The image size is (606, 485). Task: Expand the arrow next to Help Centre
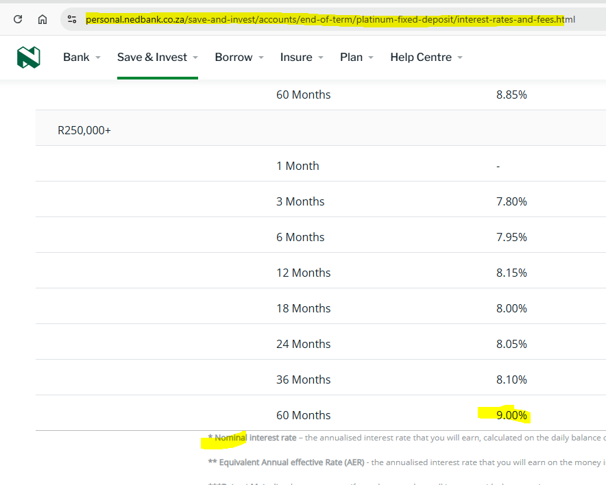(460, 58)
